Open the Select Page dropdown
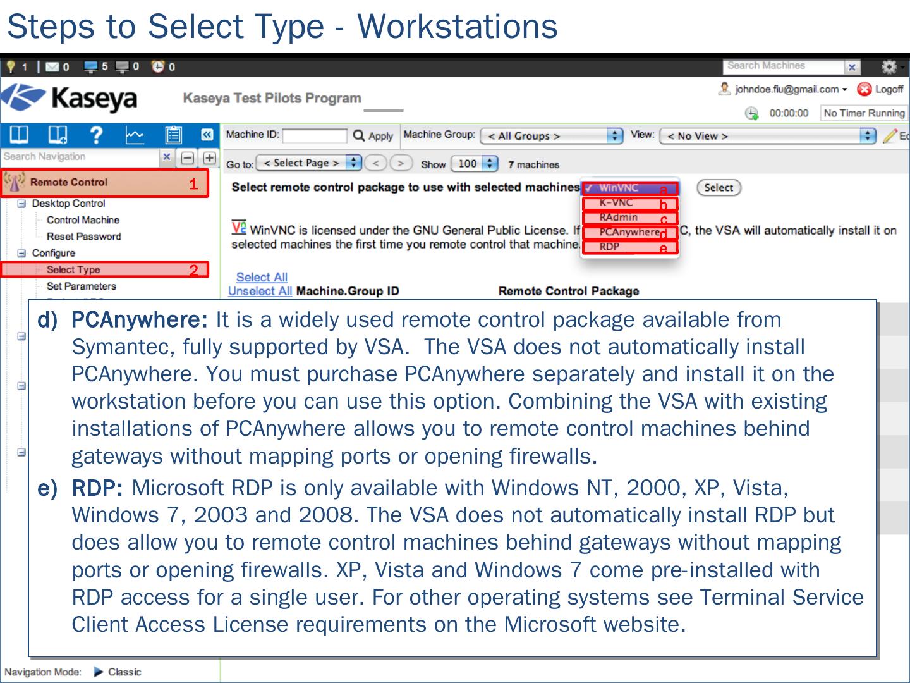 click(309, 163)
